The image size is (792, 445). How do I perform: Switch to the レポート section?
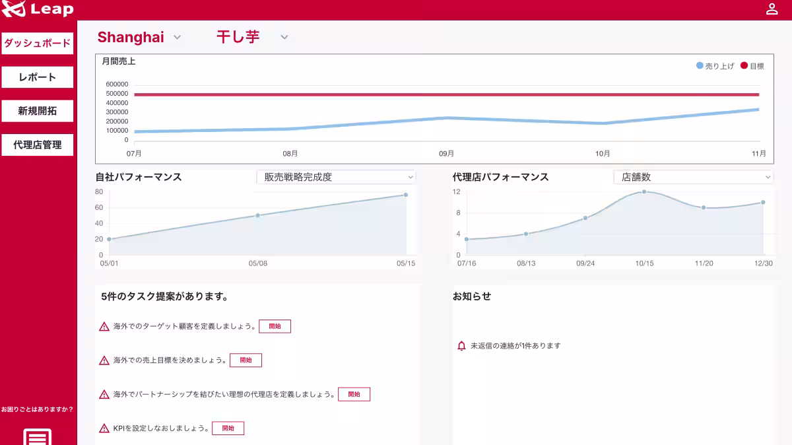pos(37,77)
